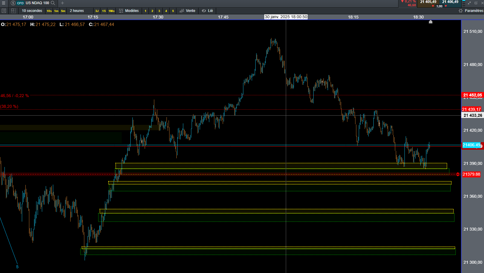
Task: Click the 21379.88 stop order label
Action: click(471, 174)
